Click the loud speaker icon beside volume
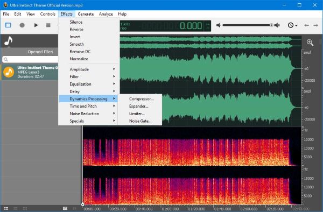The height and width of the screenshot is (212, 323). click(277, 25)
